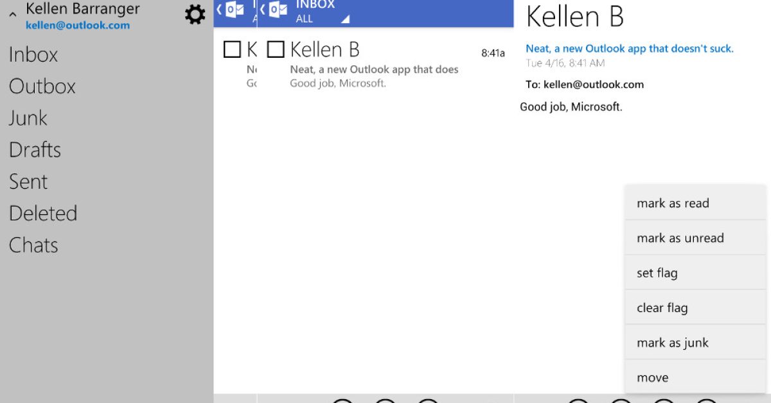Collapse the Kellen Barranger account chevron

coord(13,14)
